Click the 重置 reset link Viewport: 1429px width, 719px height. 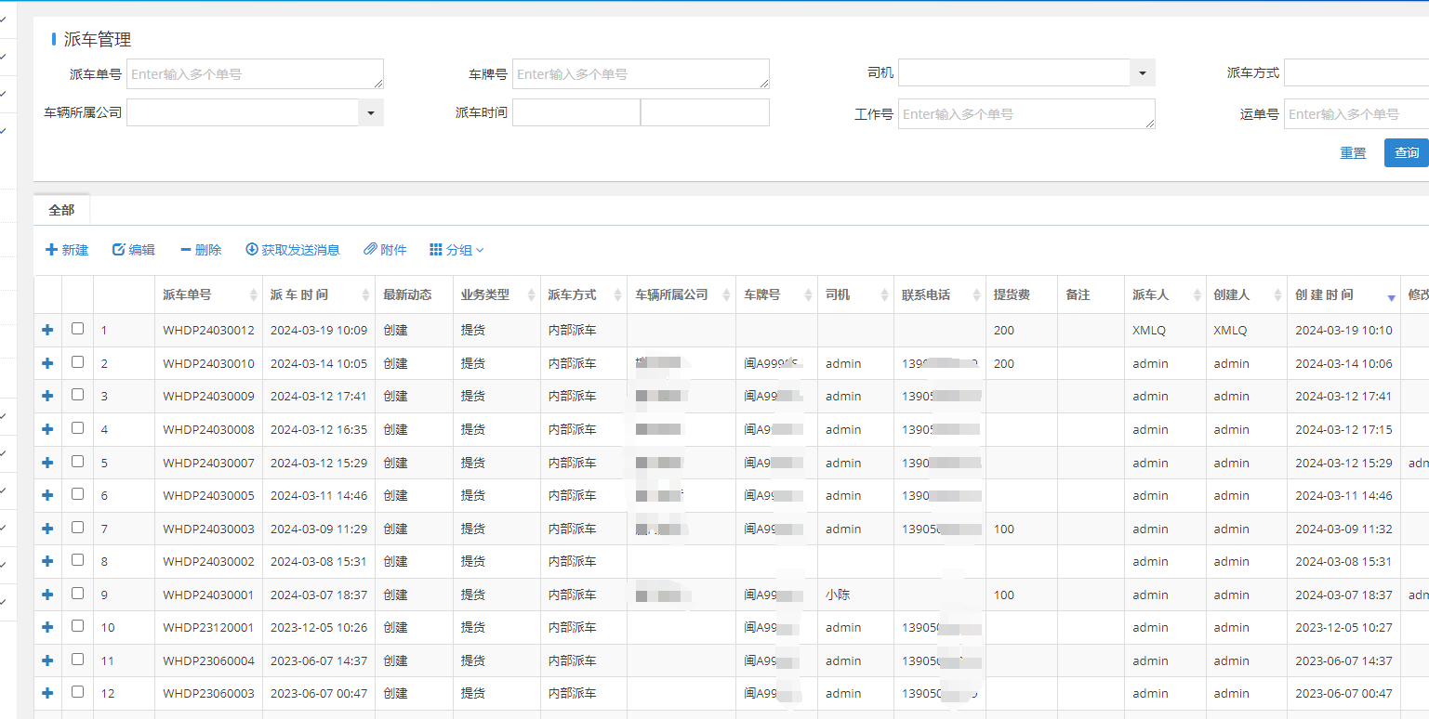point(1353,153)
